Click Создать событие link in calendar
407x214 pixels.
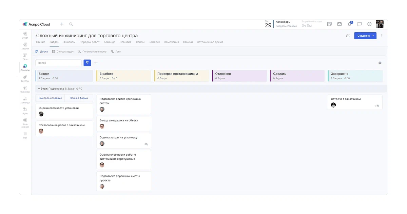tap(286, 26)
